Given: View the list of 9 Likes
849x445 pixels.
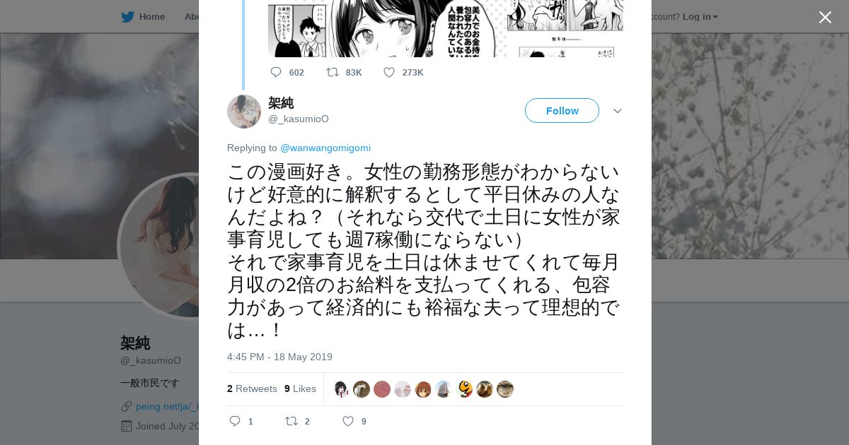Looking at the screenshot, I should pyautogui.click(x=300, y=388).
